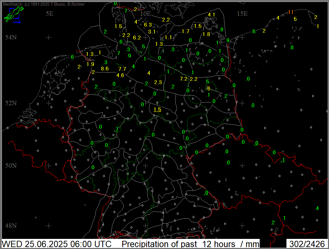
Task: Click the underlined '1.5' precipitation value
Action: point(157,110)
